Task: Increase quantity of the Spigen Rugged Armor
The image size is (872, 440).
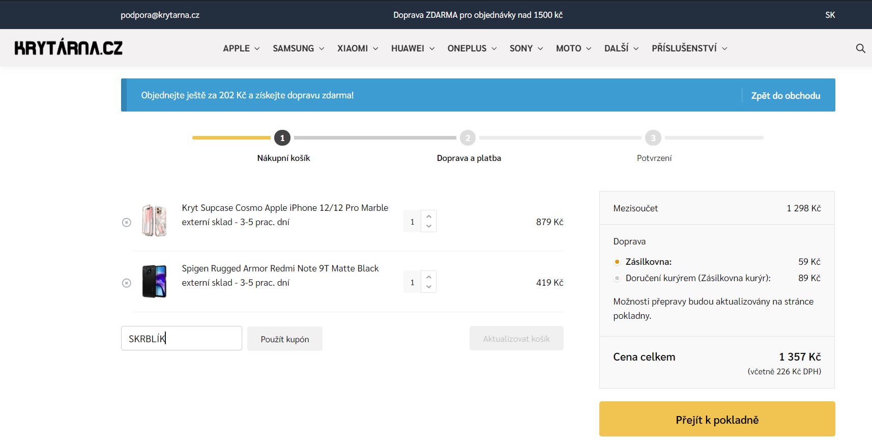Action: (x=429, y=277)
